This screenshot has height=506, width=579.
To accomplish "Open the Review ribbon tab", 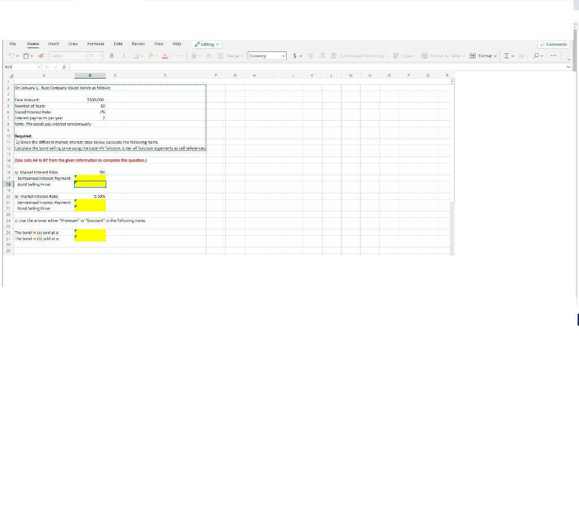I will 137,44.
